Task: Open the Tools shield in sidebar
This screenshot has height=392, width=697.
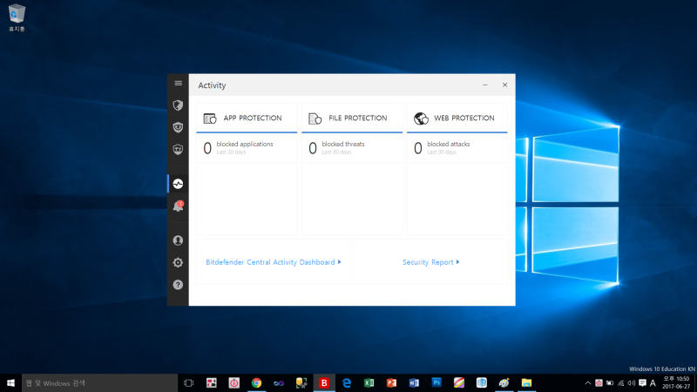Action: pyautogui.click(x=178, y=149)
